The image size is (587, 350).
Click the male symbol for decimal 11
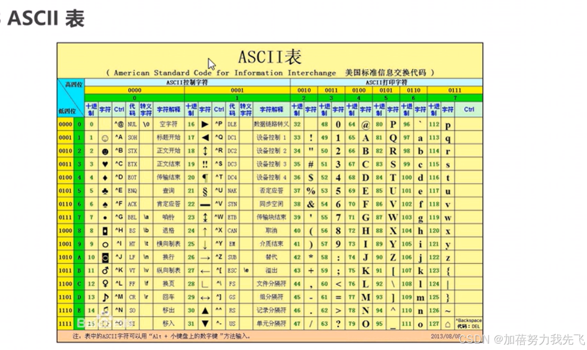(x=105, y=270)
